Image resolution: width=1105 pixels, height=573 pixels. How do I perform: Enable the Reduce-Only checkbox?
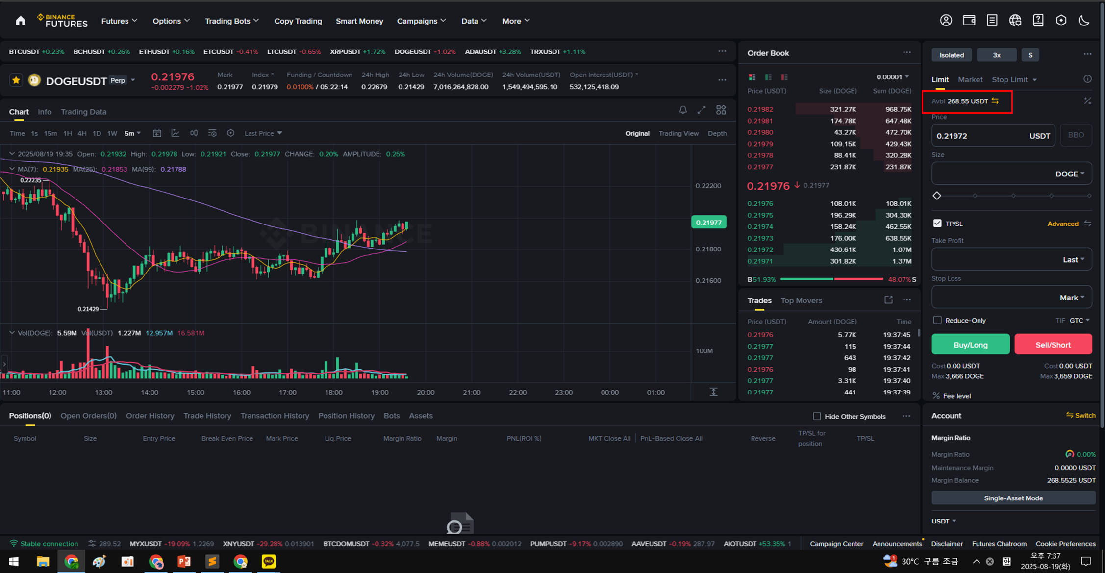937,320
